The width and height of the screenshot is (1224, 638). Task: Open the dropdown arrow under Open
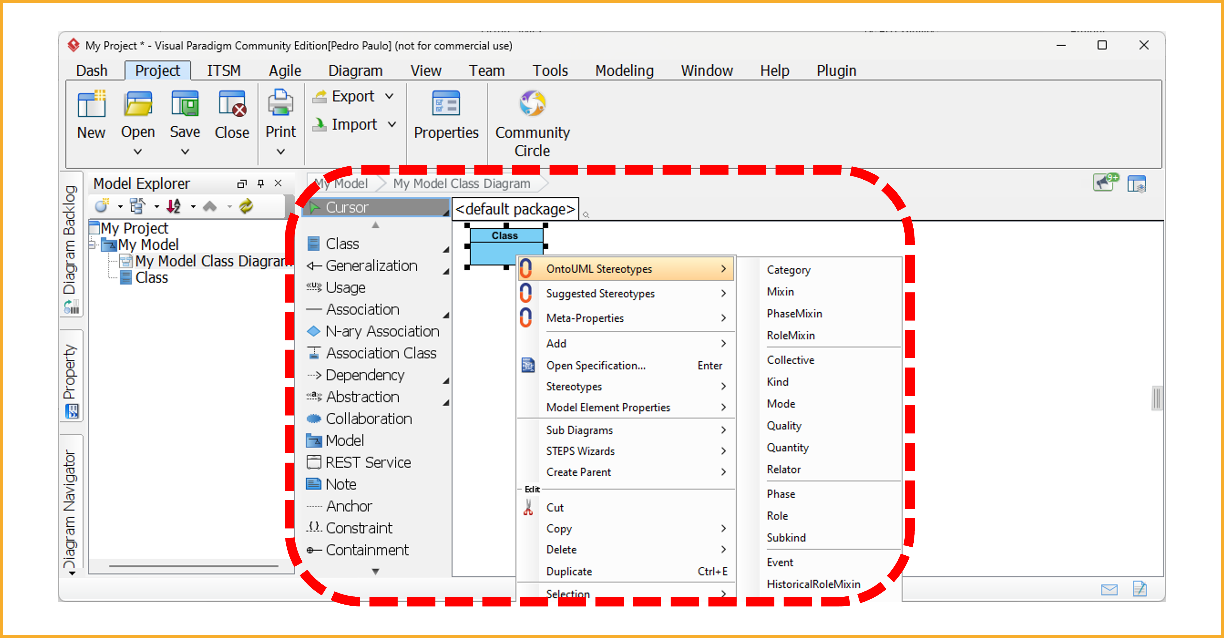(138, 152)
